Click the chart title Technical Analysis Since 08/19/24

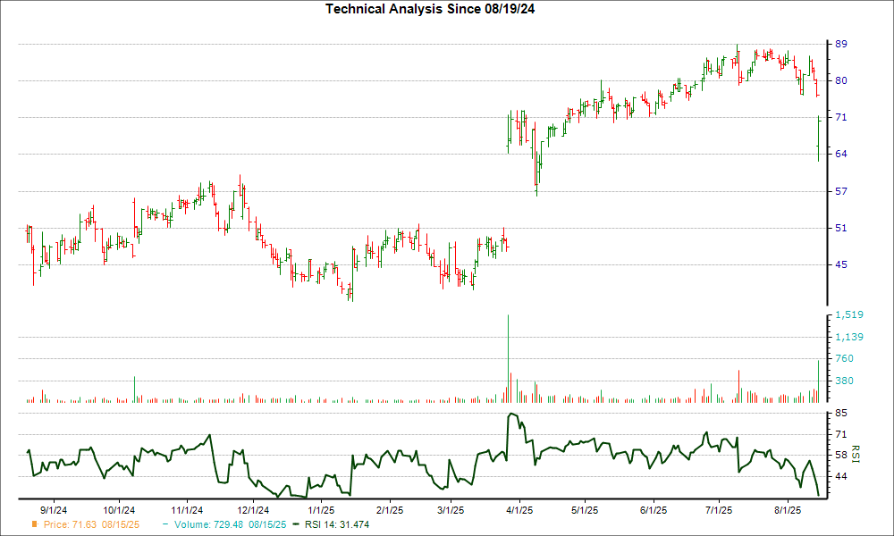430,9
